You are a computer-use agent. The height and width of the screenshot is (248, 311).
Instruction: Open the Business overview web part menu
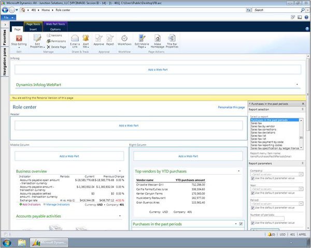(120, 171)
